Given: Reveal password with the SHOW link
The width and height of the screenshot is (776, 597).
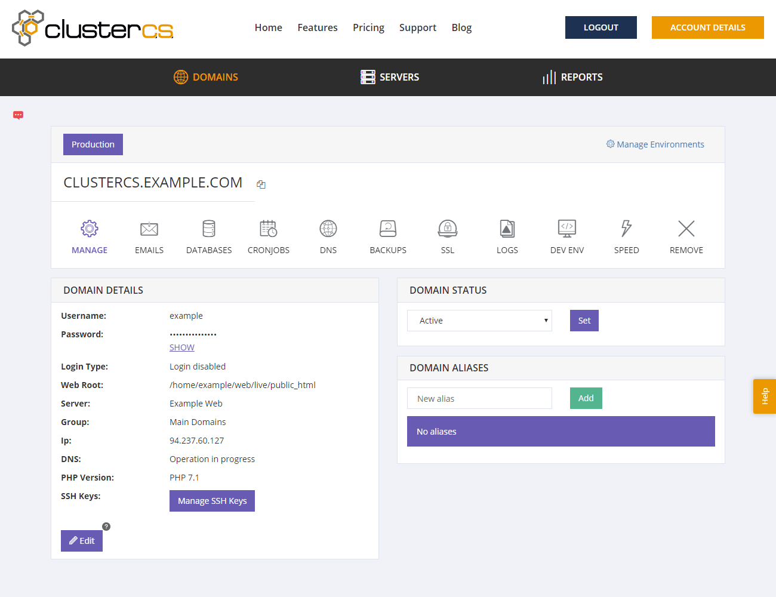Looking at the screenshot, I should coord(182,347).
